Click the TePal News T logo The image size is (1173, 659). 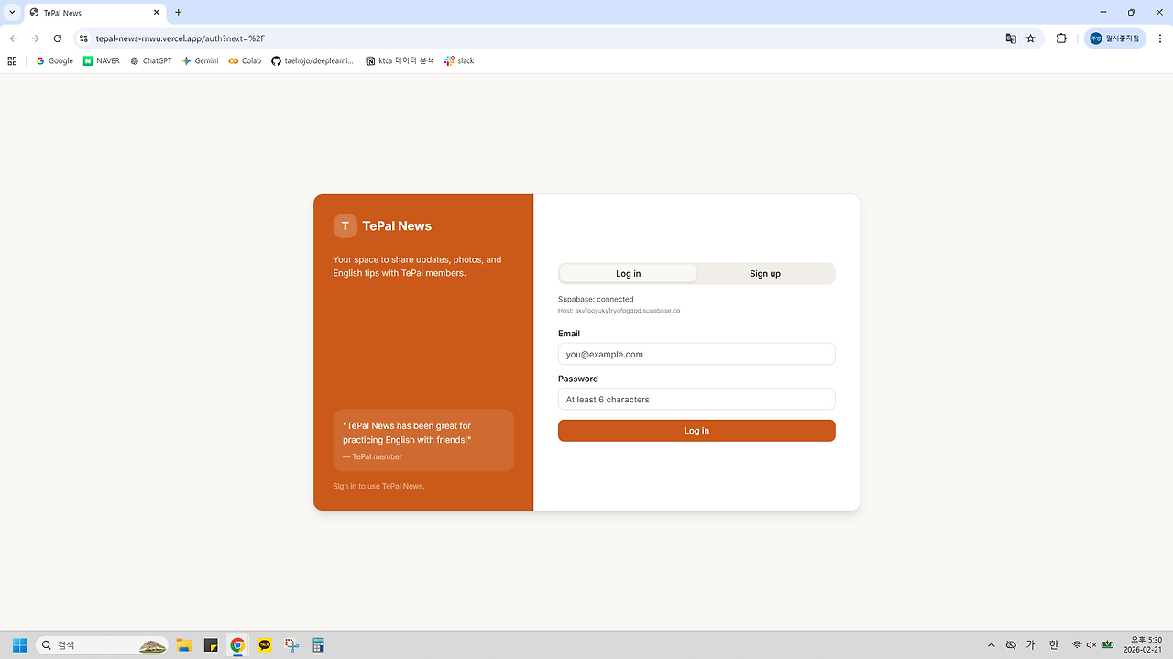coord(345,225)
